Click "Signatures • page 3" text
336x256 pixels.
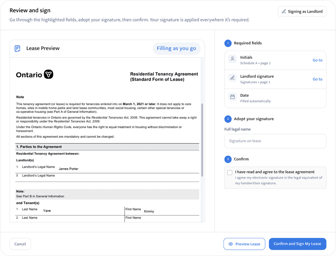(255, 83)
